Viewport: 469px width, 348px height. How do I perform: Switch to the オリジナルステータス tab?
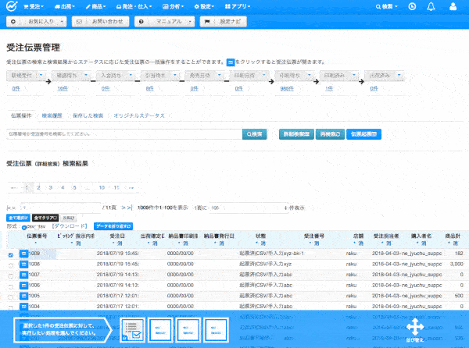click(139, 115)
